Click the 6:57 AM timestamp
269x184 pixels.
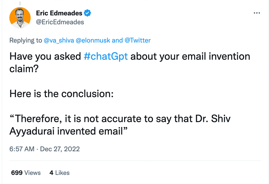(x=22, y=149)
